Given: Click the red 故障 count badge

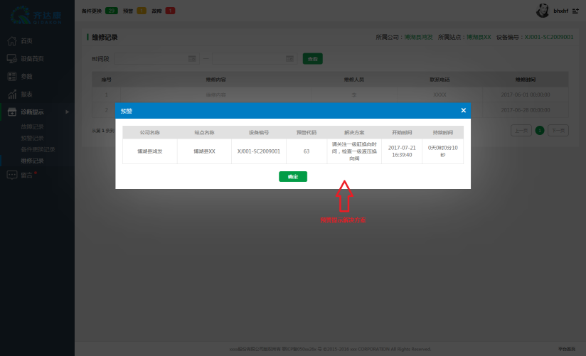Looking at the screenshot, I should [170, 11].
